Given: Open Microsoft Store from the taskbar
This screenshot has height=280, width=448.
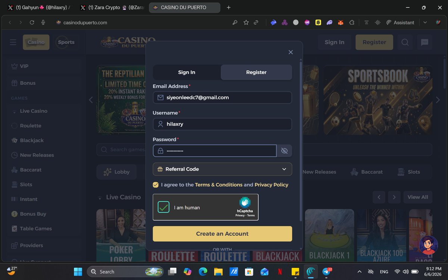Looking at the screenshot, I should [249, 271].
